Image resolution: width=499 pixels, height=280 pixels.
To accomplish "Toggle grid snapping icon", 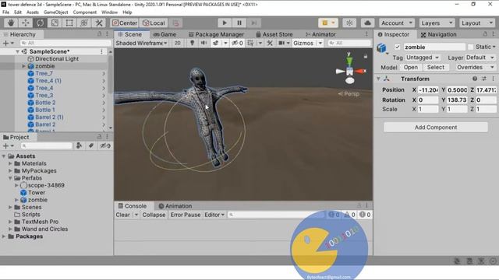I will point(175,23).
